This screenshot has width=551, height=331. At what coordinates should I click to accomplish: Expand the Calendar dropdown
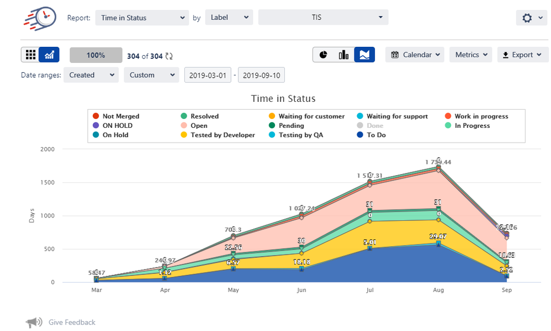(x=415, y=55)
